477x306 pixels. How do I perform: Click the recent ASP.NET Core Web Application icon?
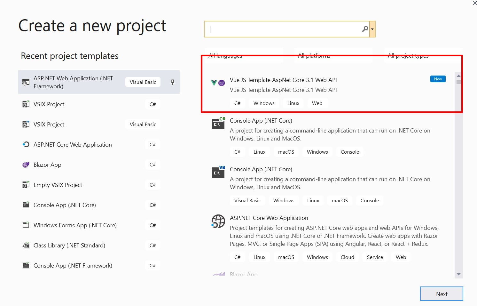point(26,144)
